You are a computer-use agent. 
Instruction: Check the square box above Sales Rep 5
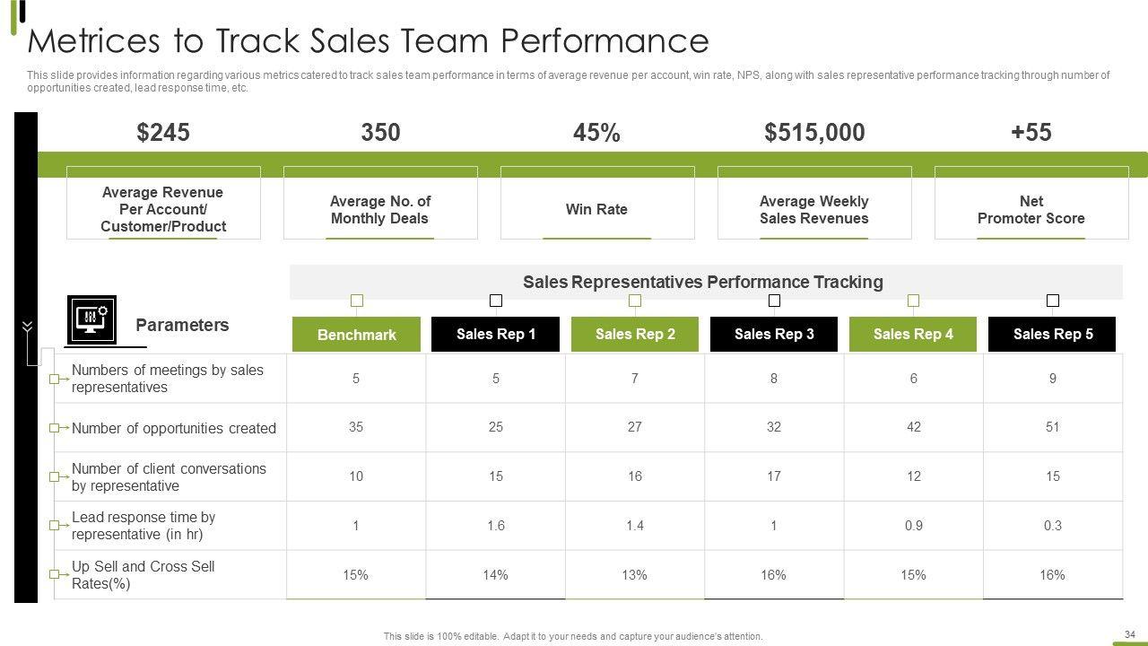pyautogui.click(x=1053, y=301)
